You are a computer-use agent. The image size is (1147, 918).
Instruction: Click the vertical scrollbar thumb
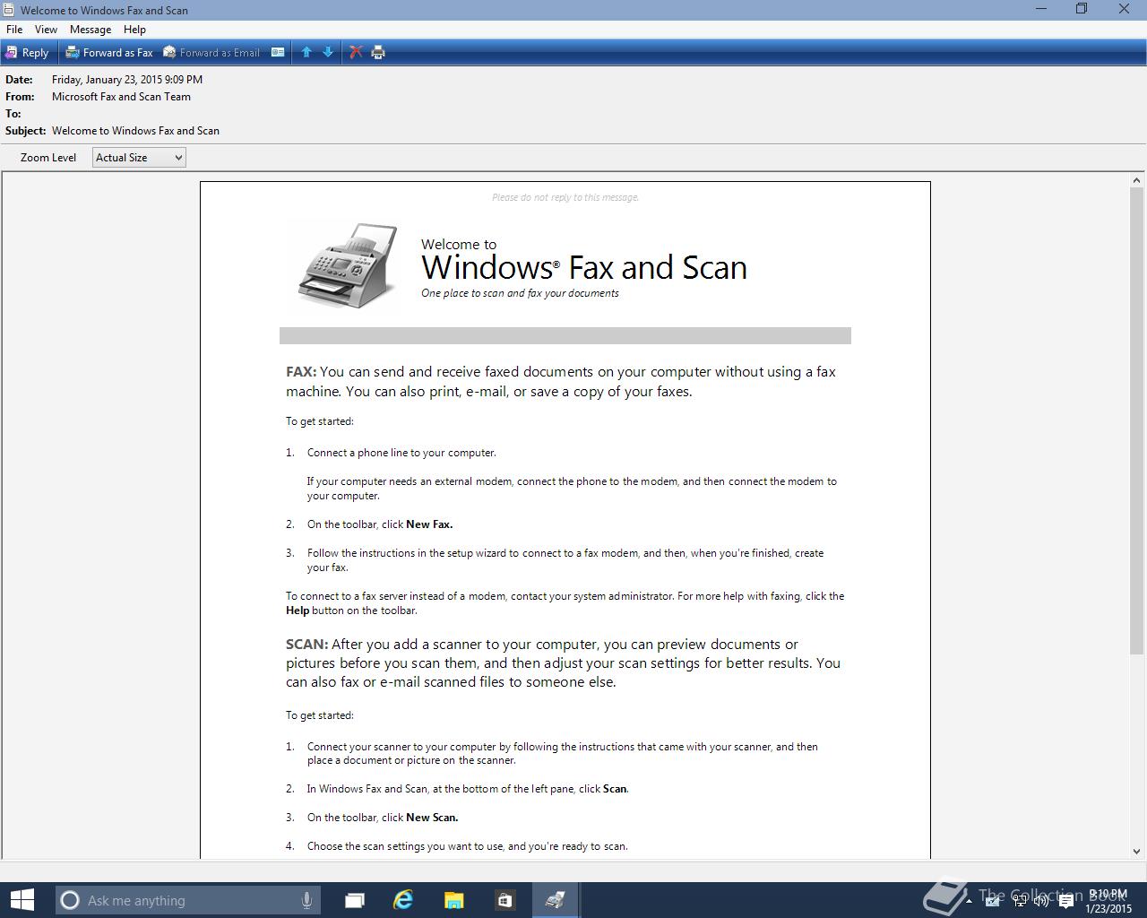(x=1136, y=421)
